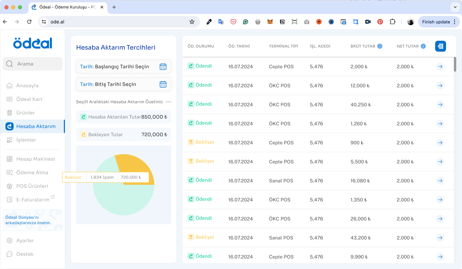Screen dimensions: 462x269
Task: Open details arrow for 12,000 ₺ row
Action: [440, 86]
